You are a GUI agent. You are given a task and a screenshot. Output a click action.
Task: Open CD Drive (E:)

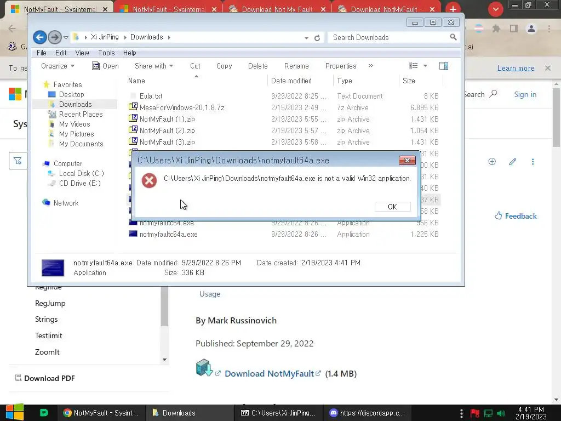click(x=79, y=183)
